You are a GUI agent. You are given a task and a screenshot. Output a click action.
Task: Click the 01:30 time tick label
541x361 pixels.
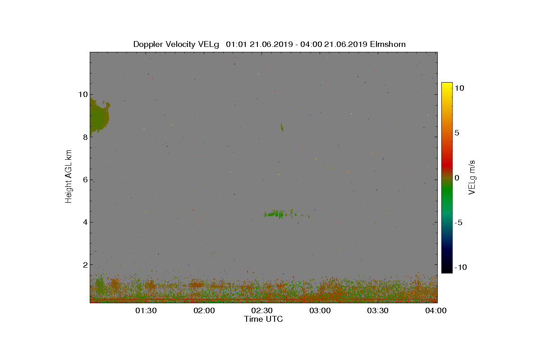pos(147,310)
